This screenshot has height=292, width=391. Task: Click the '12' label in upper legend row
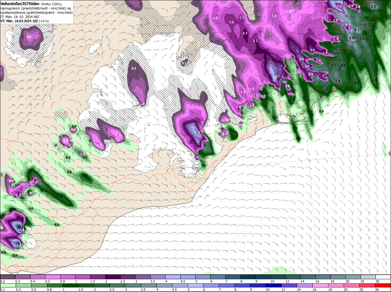287,281
